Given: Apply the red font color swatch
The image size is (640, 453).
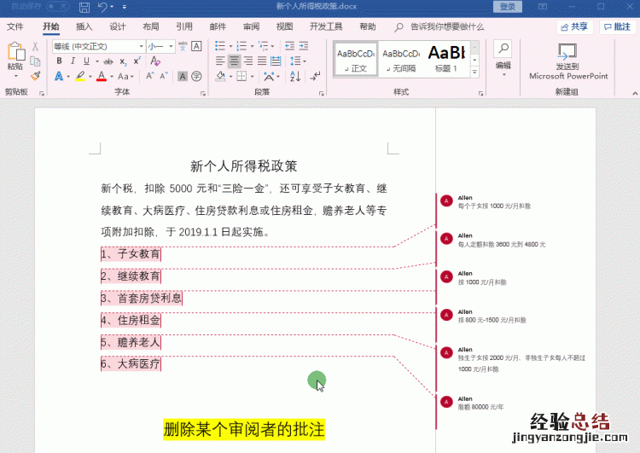Looking at the screenshot, I should tap(101, 77).
